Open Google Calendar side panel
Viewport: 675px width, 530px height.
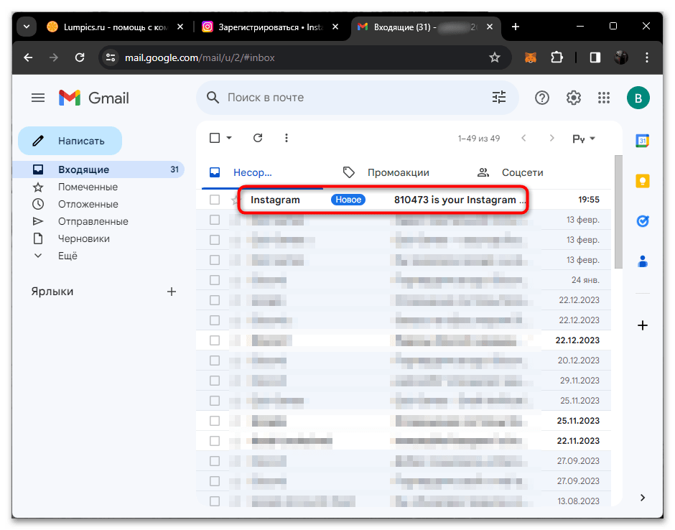pyautogui.click(x=642, y=141)
